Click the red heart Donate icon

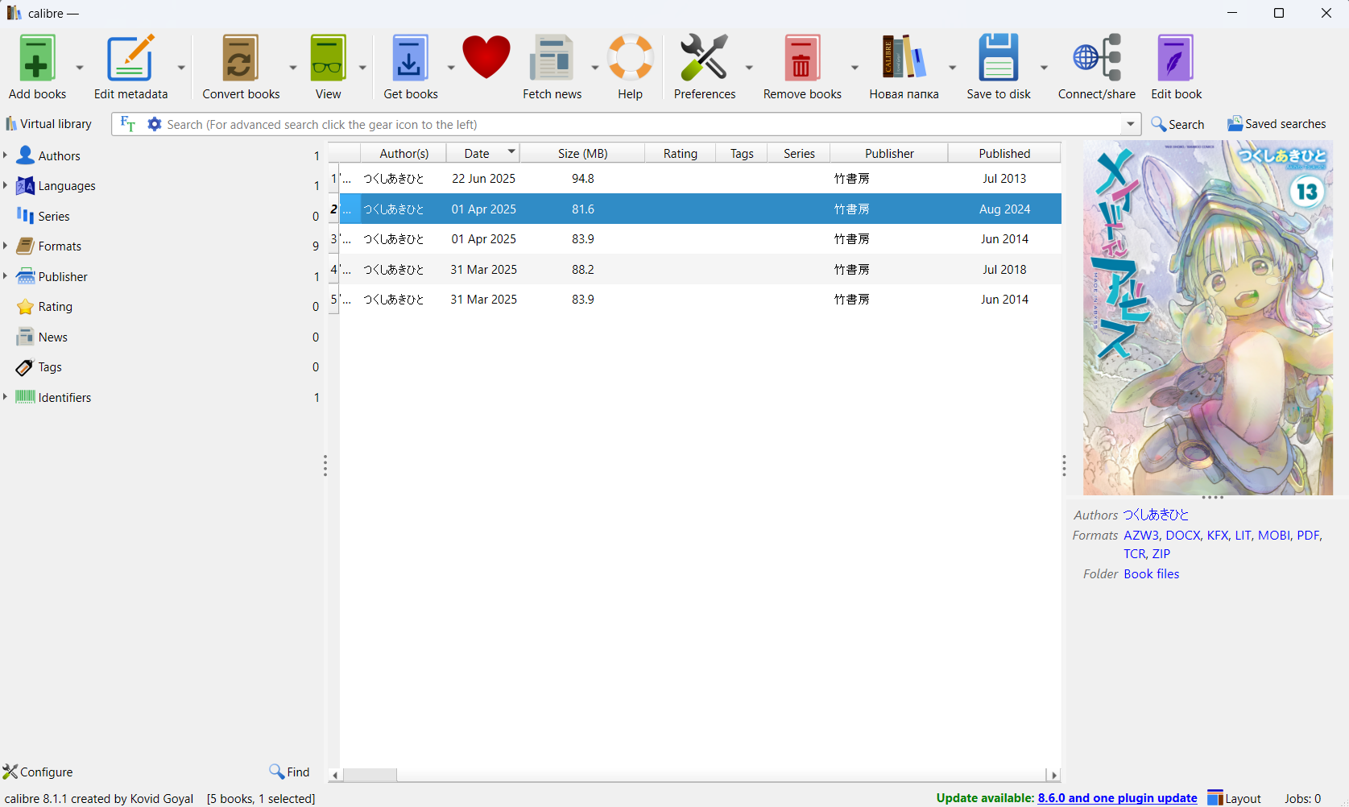(486, 56)
